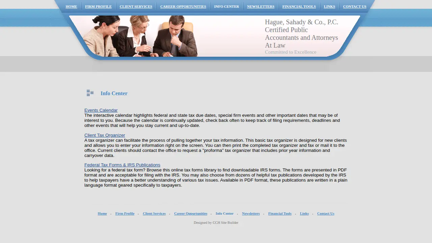This screenshot has width=432, height=243.
Task: Open the footer Client Services link
Action: tap(154, 213)
